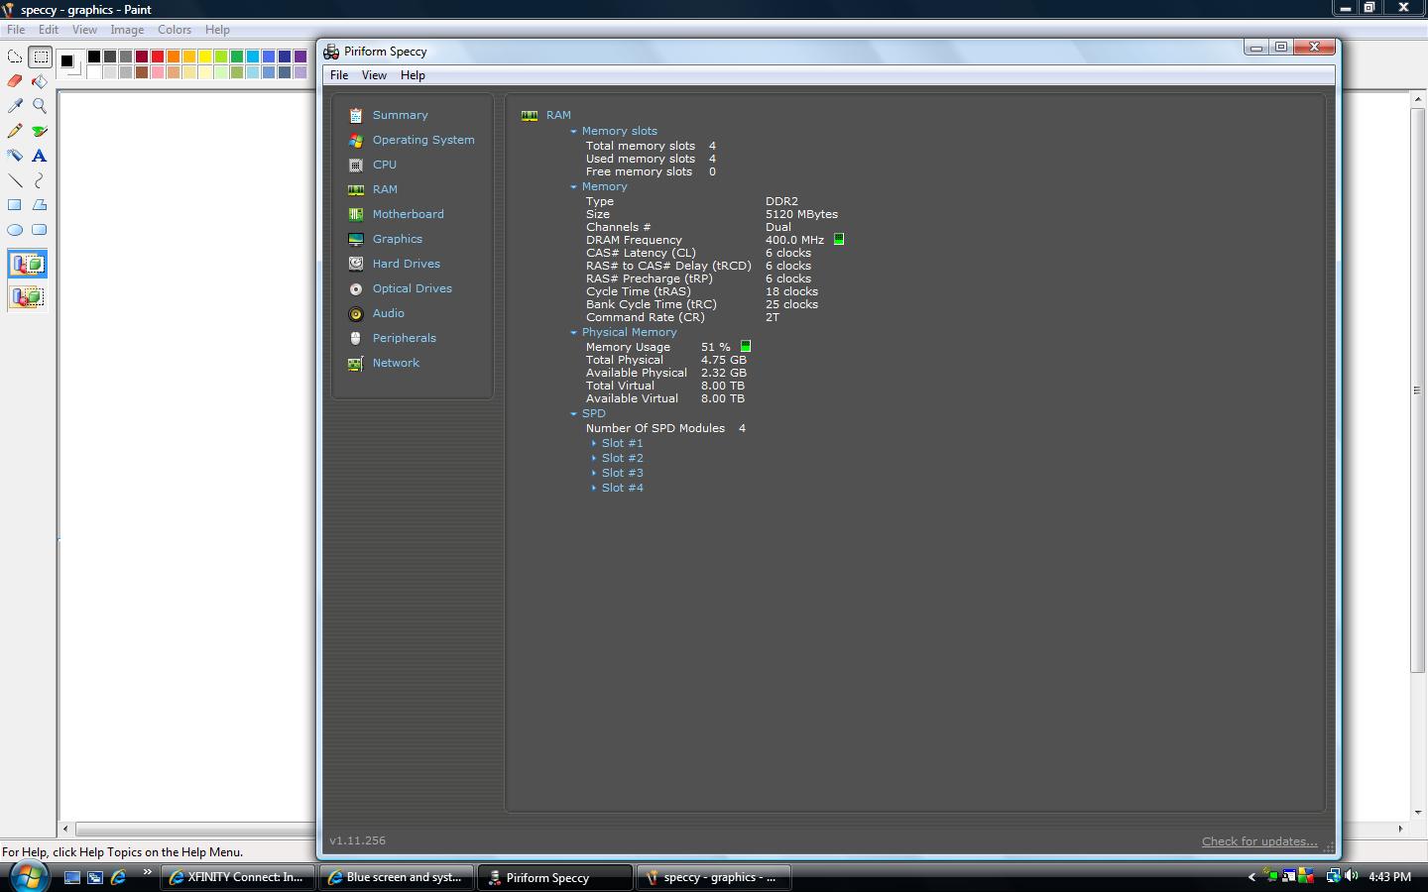This screenshot has height=892, width=1428.
Task: Open Paint Image menu
Action: (127, 30)
